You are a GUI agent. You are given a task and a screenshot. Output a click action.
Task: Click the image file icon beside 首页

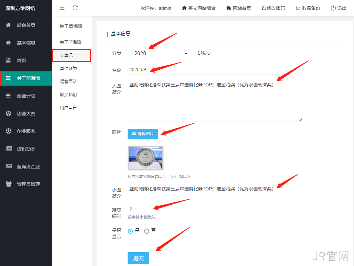click(8, 60)
